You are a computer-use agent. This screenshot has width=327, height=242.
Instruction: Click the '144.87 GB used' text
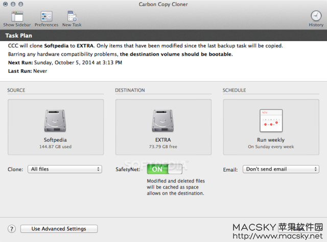coord(55,147)
